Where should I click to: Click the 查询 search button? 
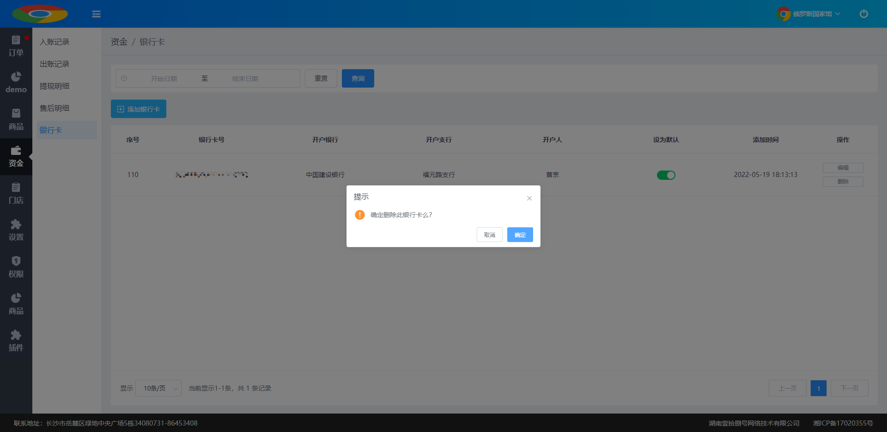coord(358,78)
